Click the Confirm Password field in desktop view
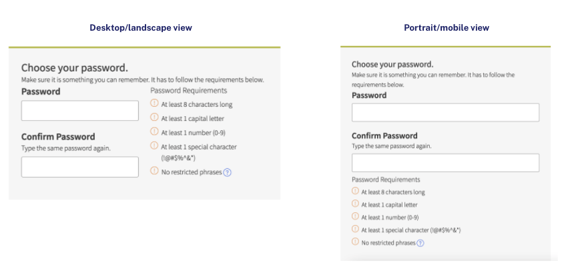The height and width of the screenshot is (267, 570). [x=80, y=167]
